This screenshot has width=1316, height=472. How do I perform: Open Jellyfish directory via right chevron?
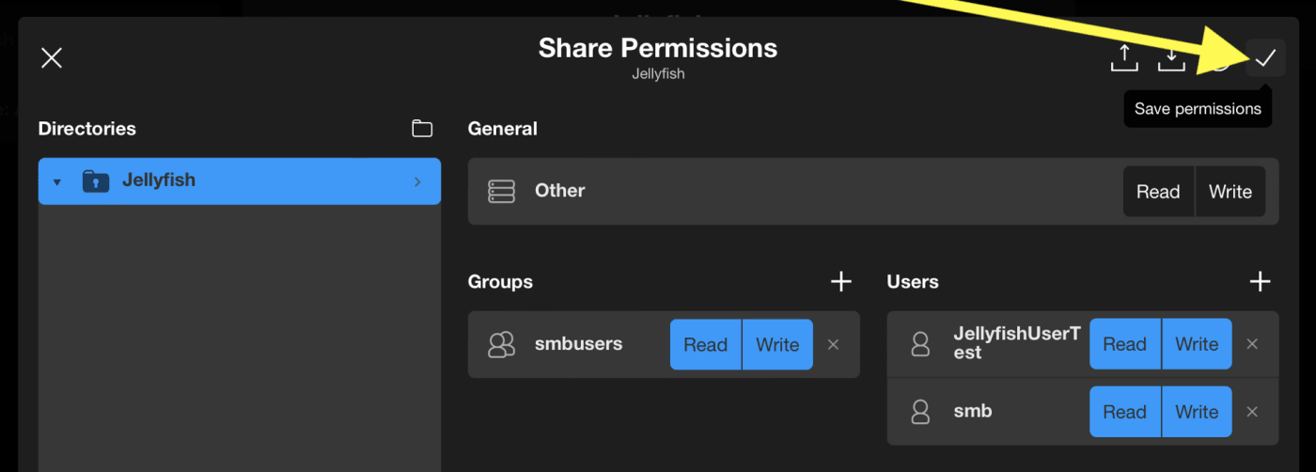pos(417,181)
